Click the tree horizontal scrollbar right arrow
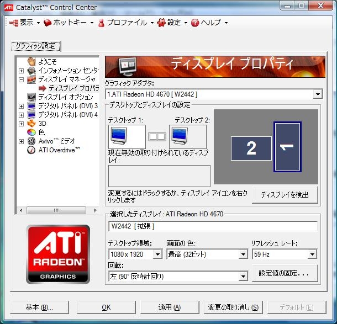The width and height of the screenshot is (337, 324). coord(95,210)
